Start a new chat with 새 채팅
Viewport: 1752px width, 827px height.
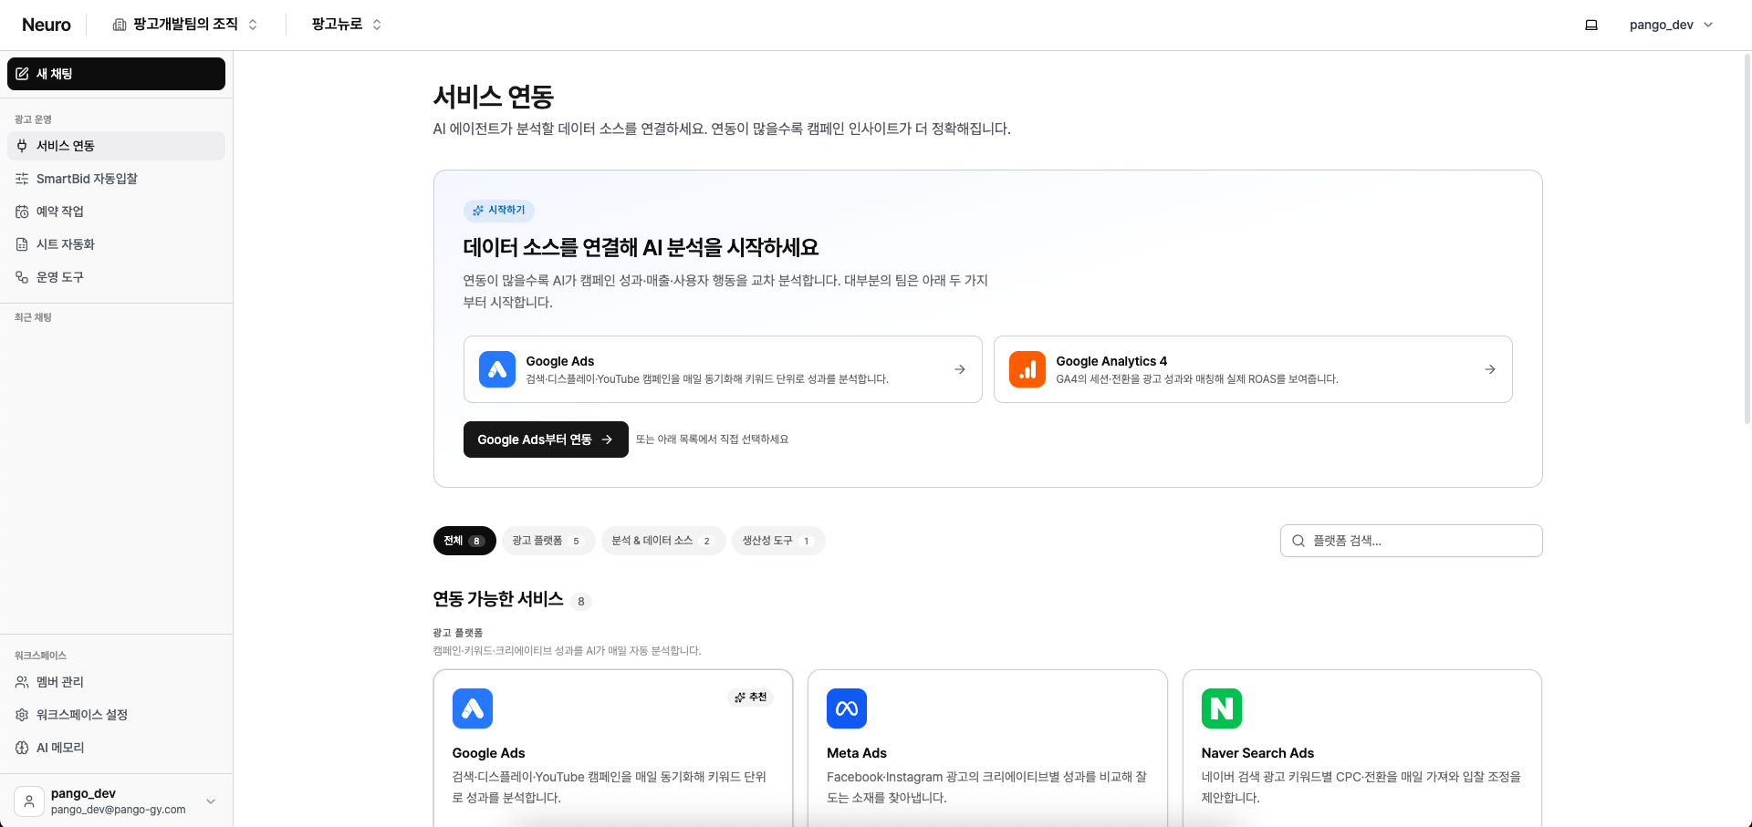point(116,74)
